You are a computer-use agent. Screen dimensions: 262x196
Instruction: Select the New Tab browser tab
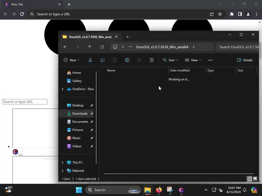(x=32, y=4)
